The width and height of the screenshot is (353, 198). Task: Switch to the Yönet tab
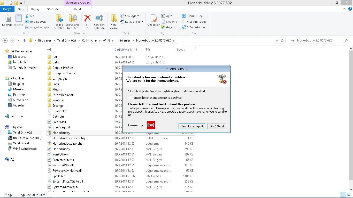(77, 9)
